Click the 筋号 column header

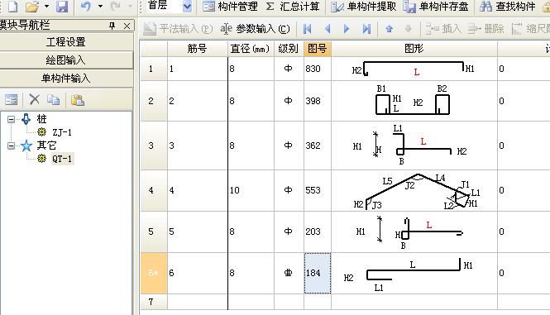click(x=198, y=49)
